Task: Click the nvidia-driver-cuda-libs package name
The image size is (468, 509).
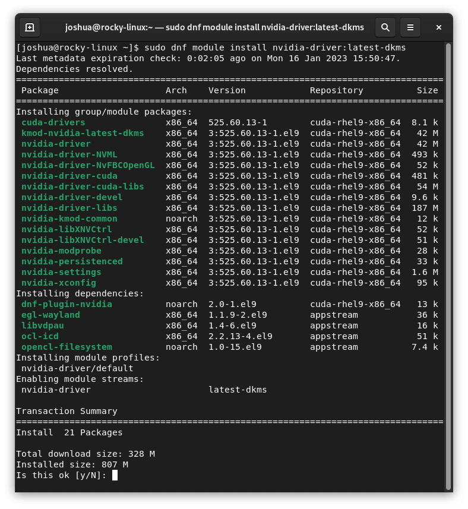Action: (83, 186)
